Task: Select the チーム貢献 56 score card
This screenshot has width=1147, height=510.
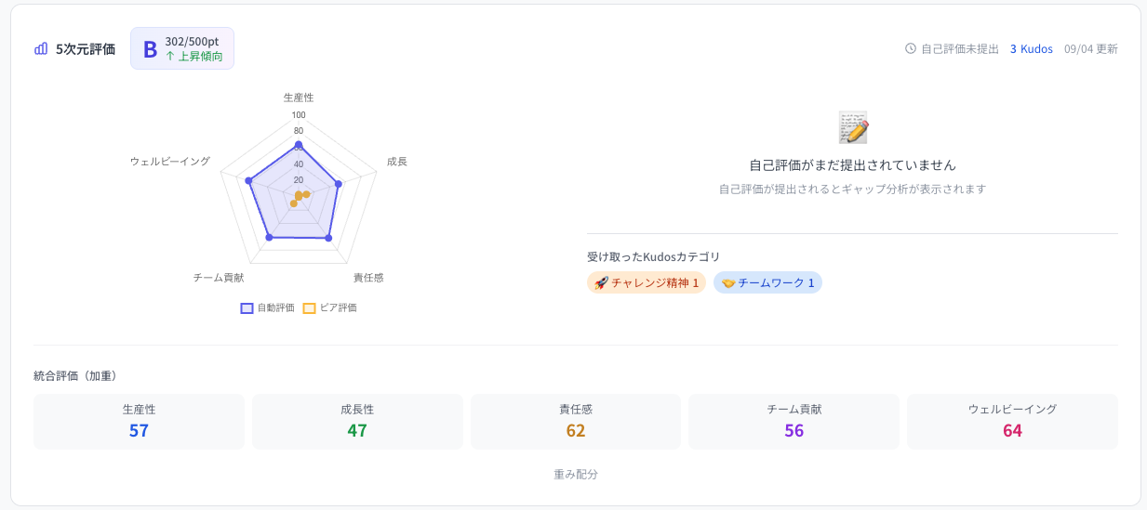Action: 794,422
